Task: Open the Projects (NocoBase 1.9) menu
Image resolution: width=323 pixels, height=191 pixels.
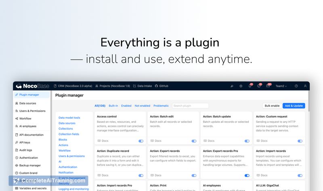Action: (x=113, y=86)
